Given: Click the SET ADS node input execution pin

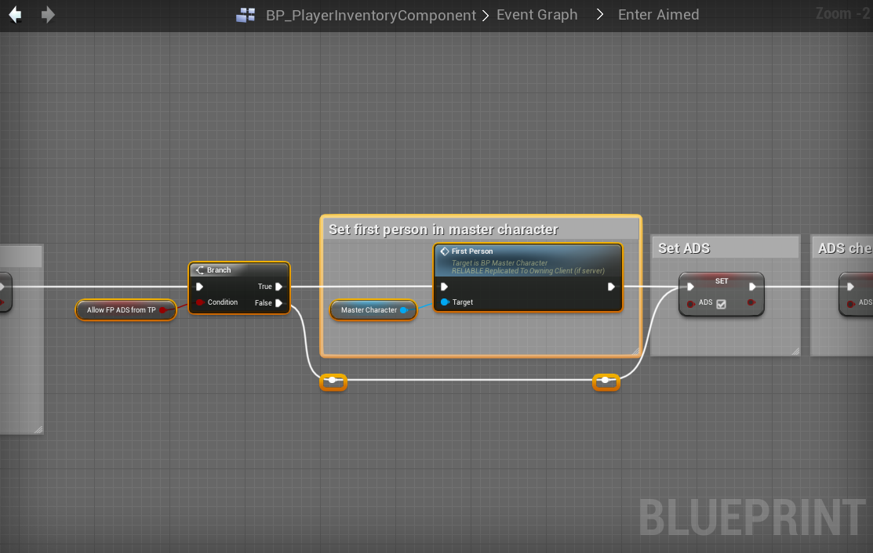Looking at the screenshot, I should pyautogui.click(x=690, y=287).
